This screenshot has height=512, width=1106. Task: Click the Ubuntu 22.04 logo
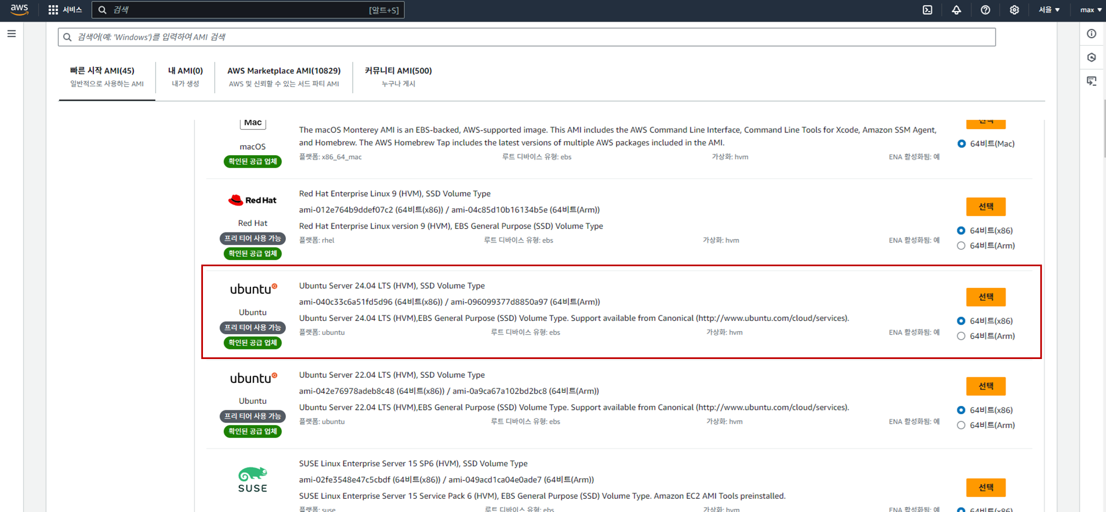pyautogui.click(x=253, y=378)
